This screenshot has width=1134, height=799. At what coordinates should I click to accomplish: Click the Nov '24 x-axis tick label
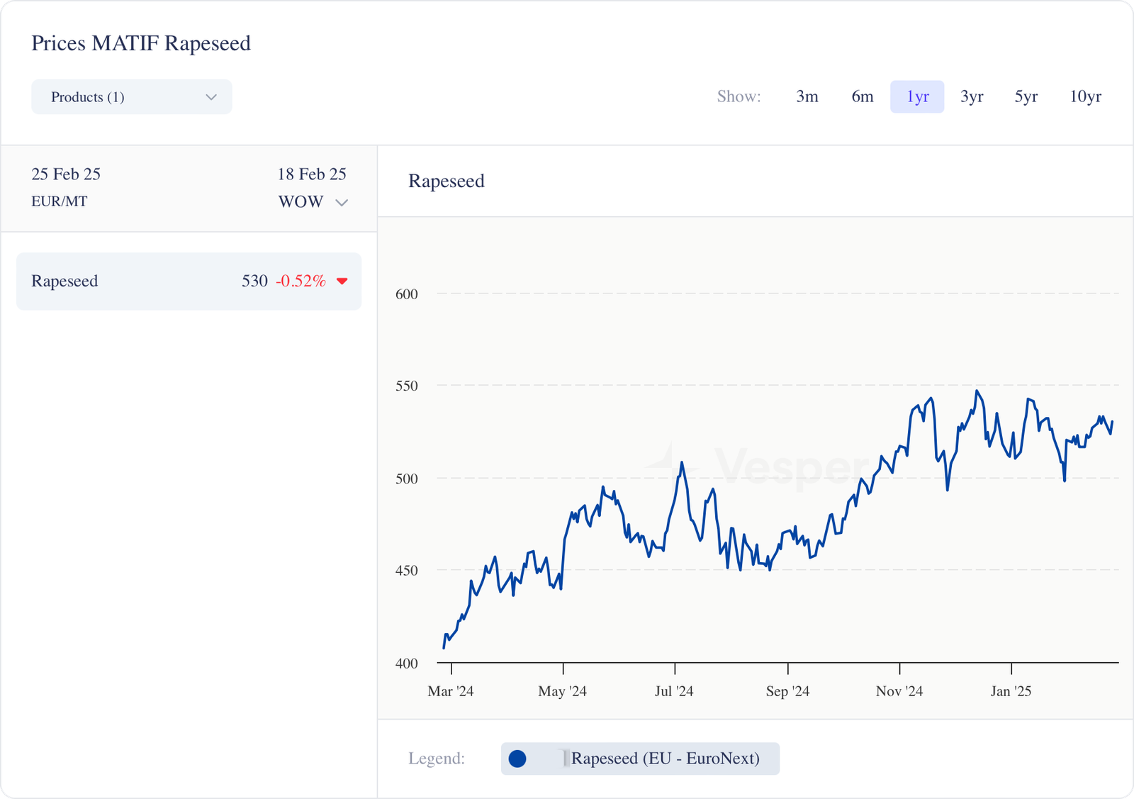coord(899,691)
